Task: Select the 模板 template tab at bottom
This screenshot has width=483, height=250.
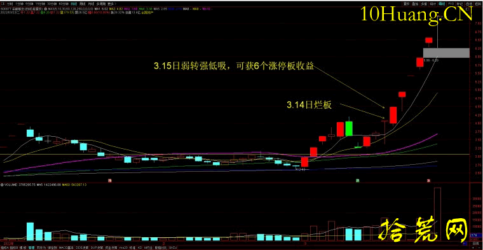Action: [23, 247]
